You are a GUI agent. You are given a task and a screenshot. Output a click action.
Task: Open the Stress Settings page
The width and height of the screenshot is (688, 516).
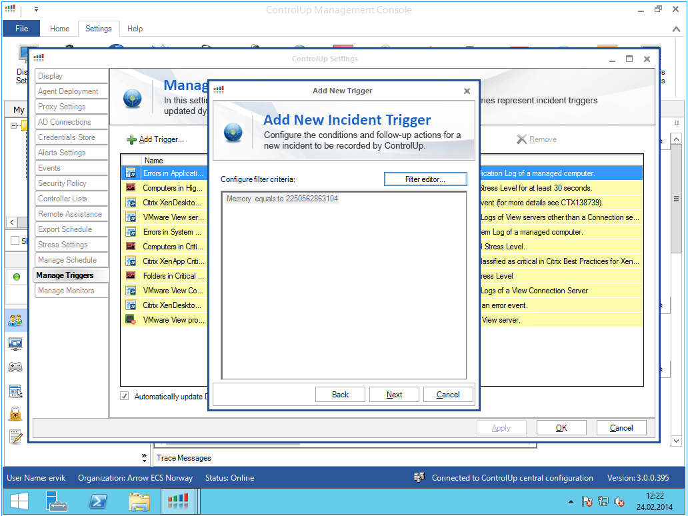(x=71, y=245)
